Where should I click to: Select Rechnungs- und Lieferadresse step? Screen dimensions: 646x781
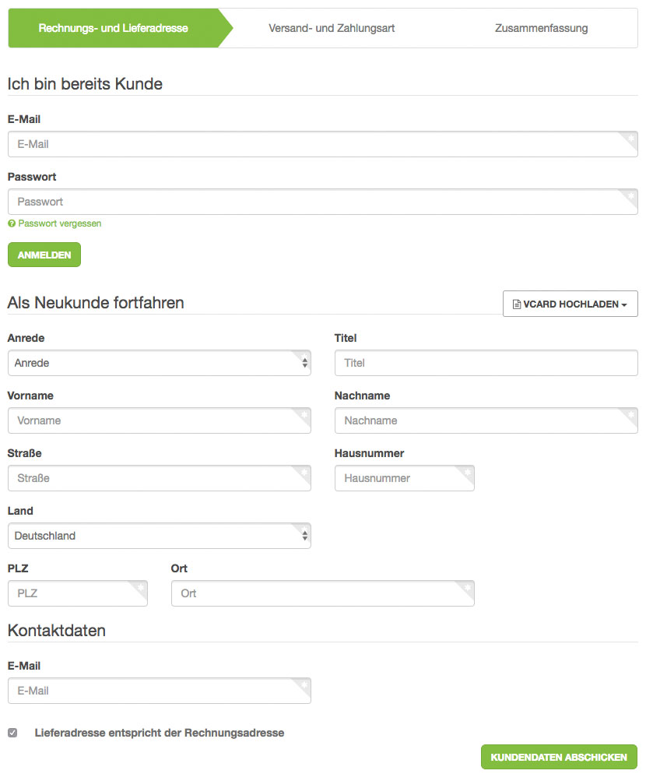(x=114, y=28)
